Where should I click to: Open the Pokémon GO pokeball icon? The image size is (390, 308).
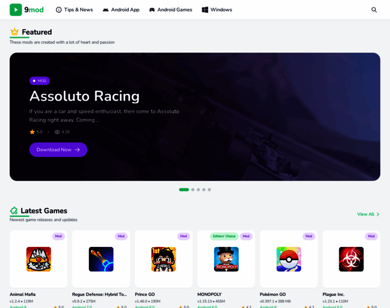[289, 259]
